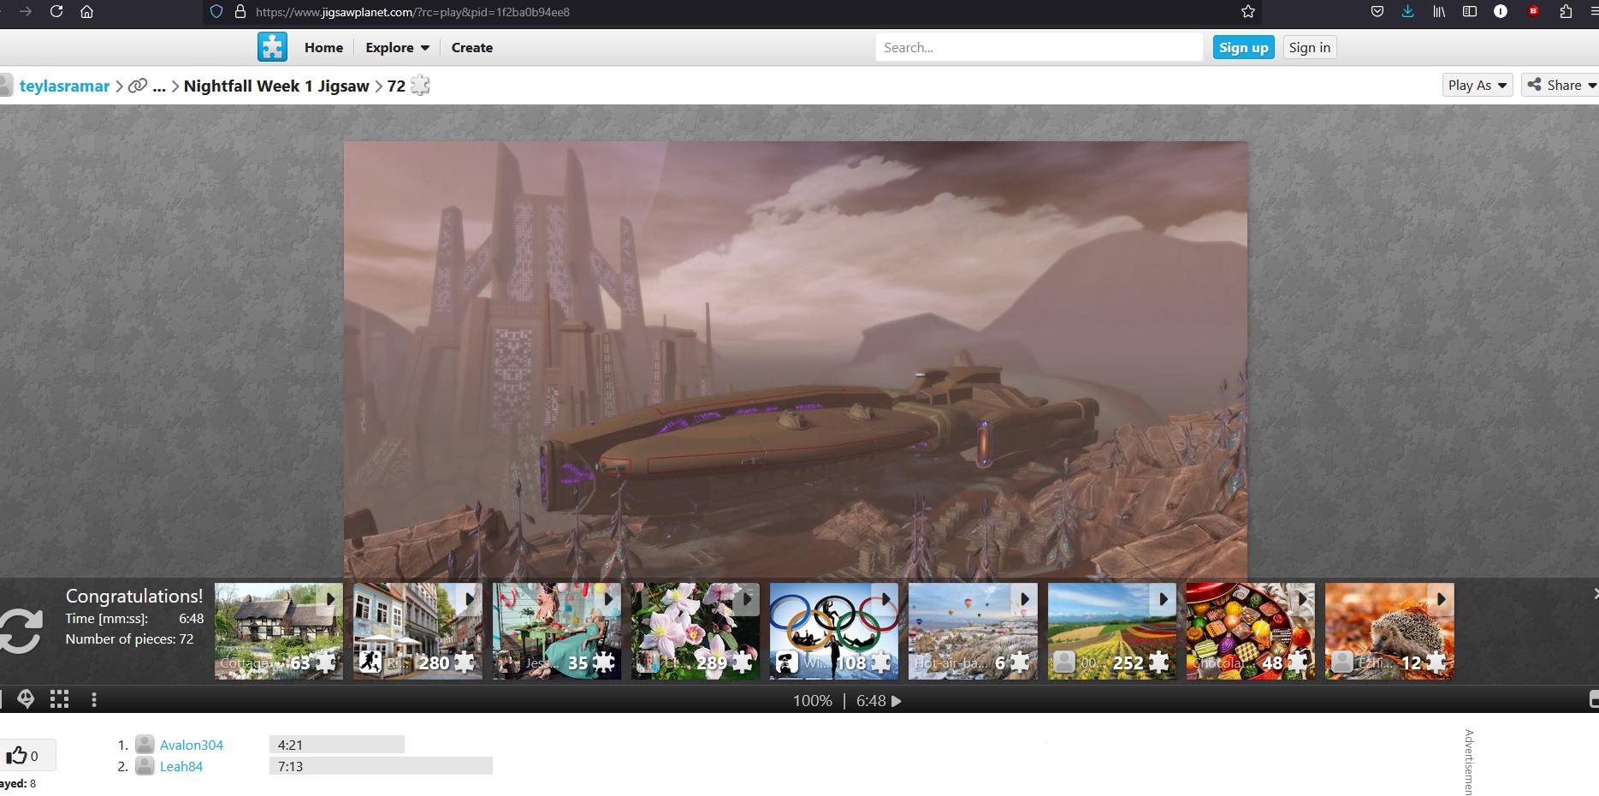1599x796 pixels.
Task: Open teylasramar's profile link
Action: coord(64,86)
